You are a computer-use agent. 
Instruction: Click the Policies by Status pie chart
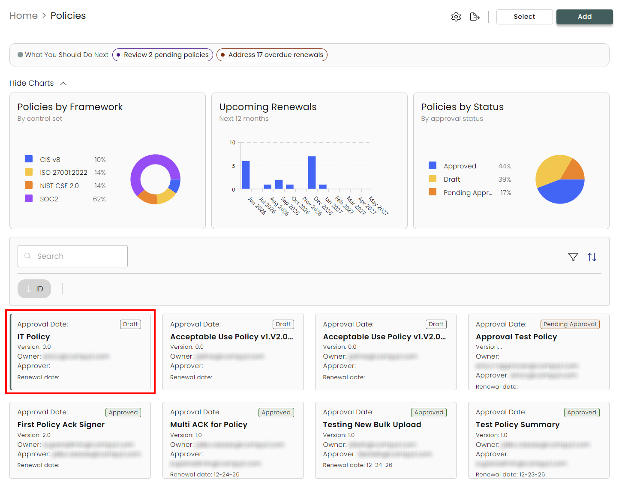click(560, 179)
